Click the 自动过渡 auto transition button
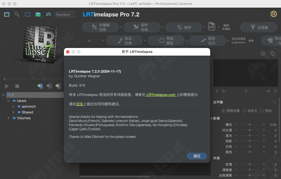The image size is (281, 179). tap(124, 41)
